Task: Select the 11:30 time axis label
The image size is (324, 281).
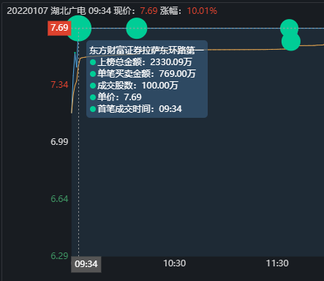Action: point(277,263)
